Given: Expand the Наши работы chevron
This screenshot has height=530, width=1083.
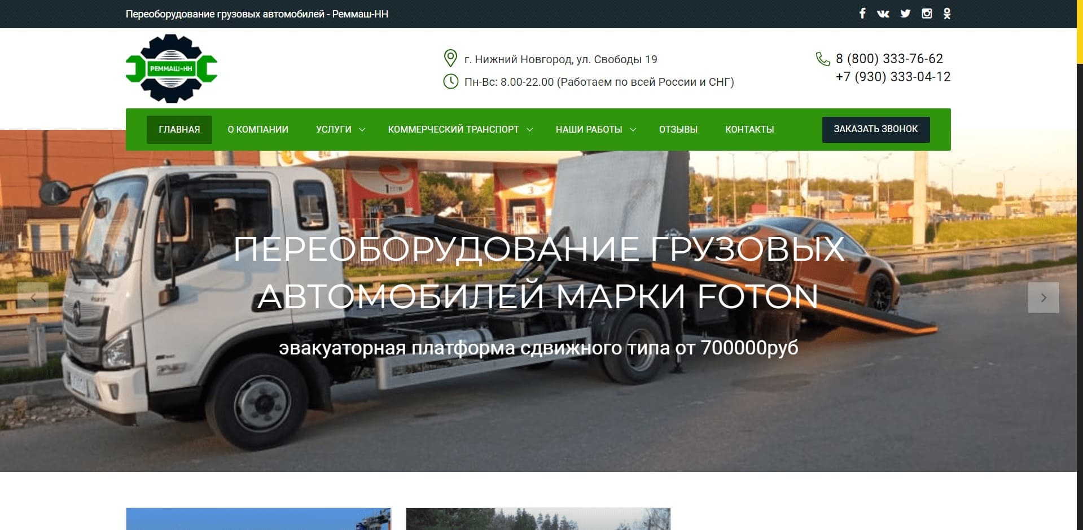Looking at the screenshot, I should 633,130.
